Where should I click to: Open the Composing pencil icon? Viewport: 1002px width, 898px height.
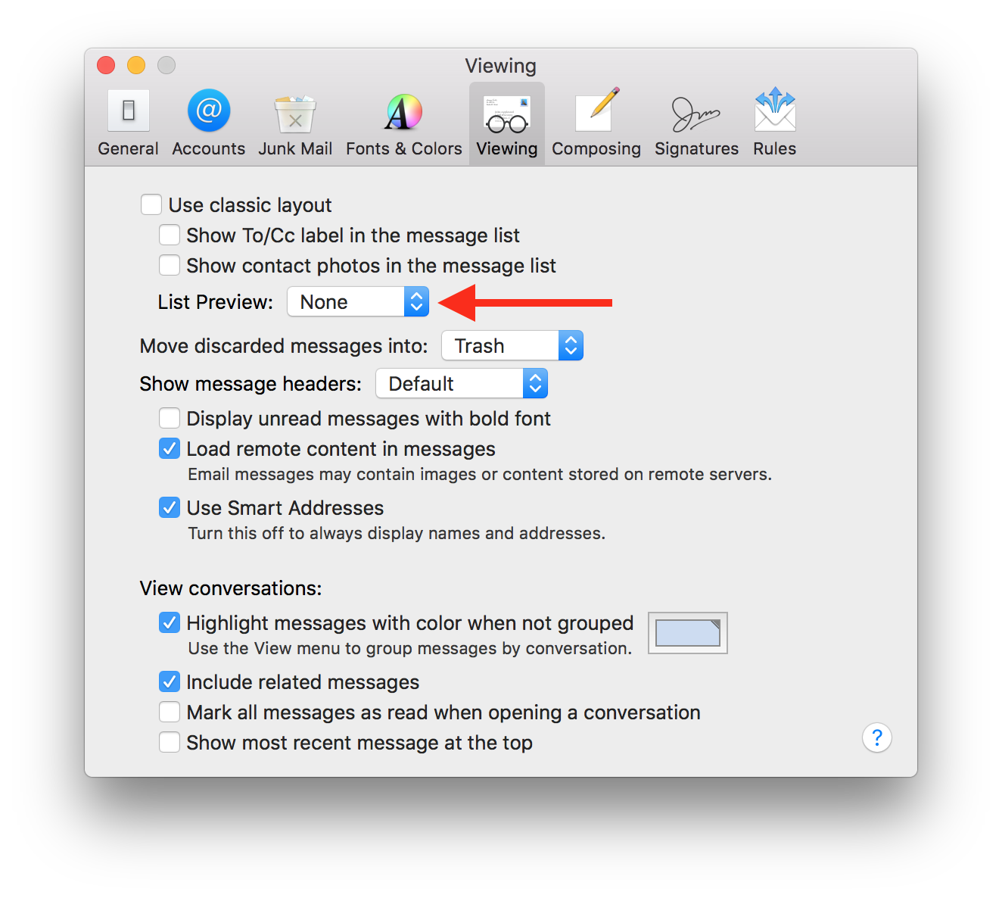tap(597, 110)
